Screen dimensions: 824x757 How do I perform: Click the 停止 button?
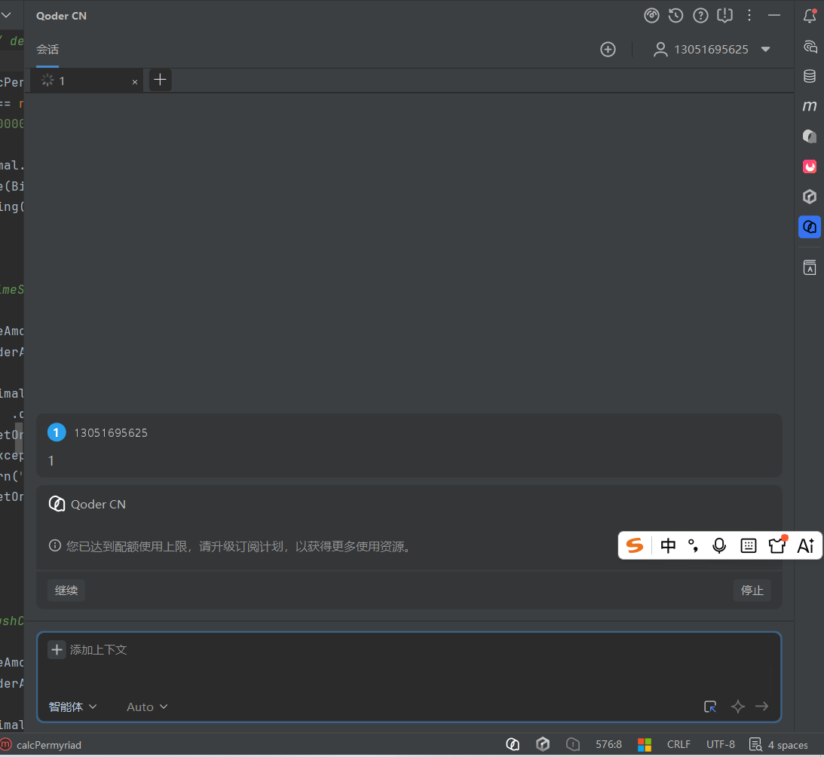tap(752, 591)
